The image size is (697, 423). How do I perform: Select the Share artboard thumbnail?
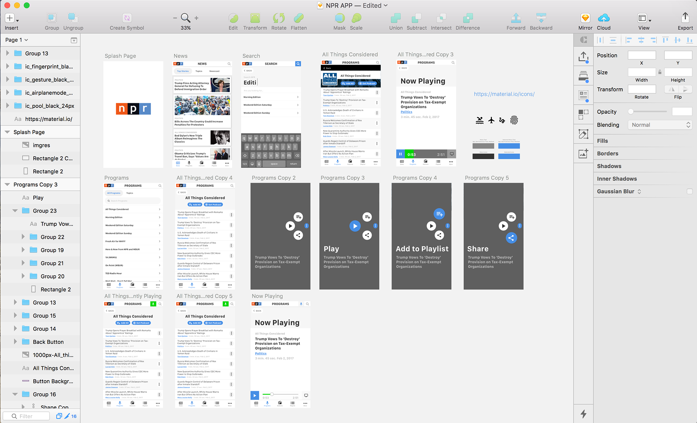493,236
